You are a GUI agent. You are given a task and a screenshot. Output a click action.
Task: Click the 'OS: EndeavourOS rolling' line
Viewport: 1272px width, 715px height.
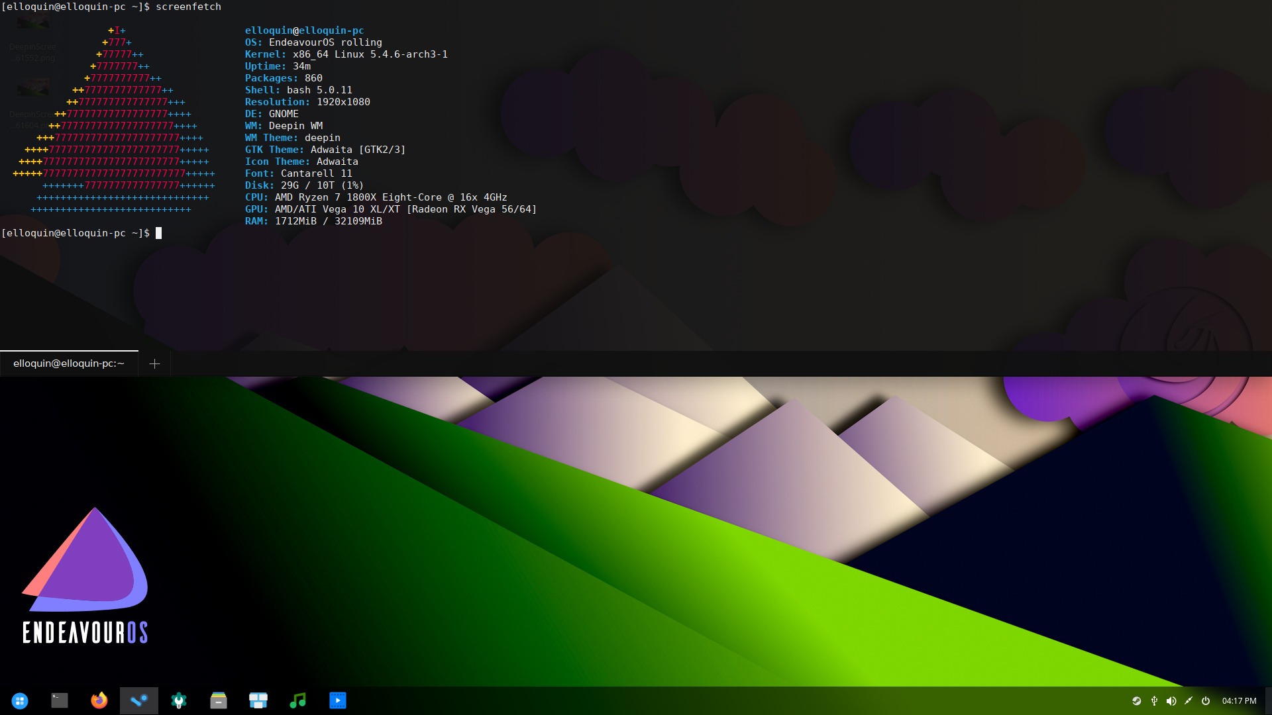pos(313,42)
